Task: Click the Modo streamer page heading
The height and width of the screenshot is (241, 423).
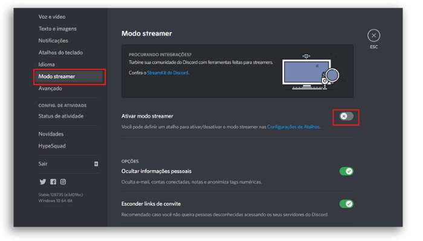Action: pyautogui.click(x=147, y=34)
